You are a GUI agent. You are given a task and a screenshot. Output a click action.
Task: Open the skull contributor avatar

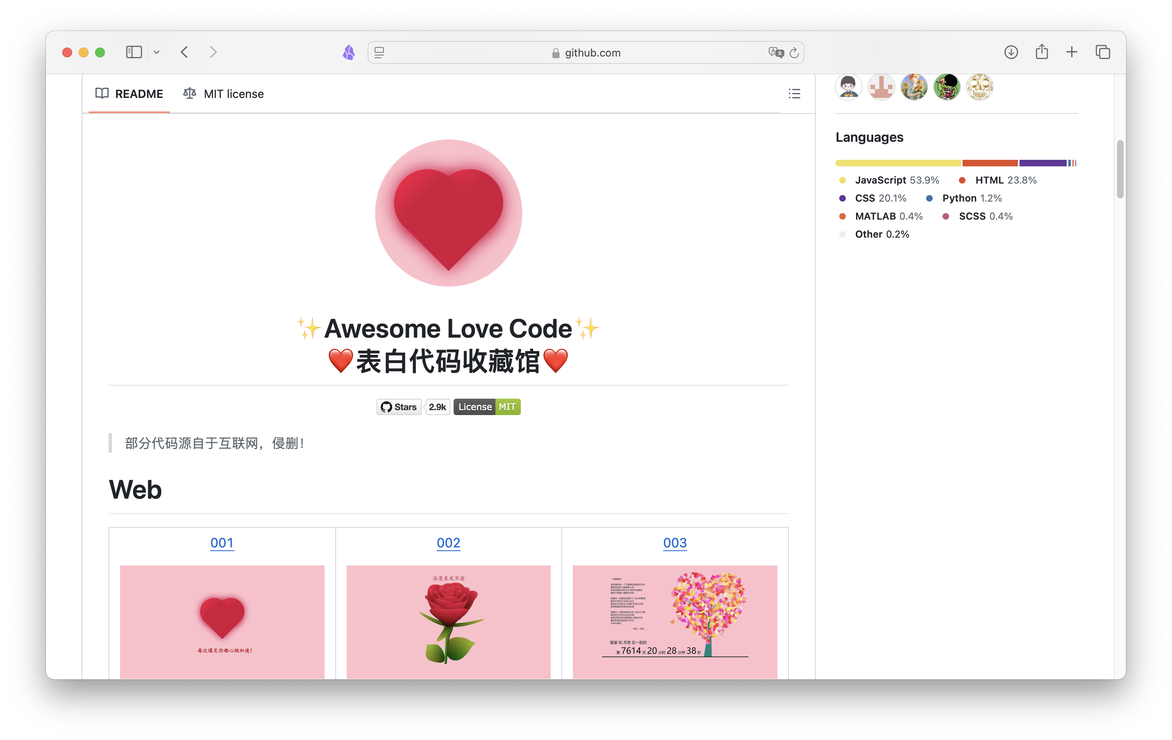980,87
